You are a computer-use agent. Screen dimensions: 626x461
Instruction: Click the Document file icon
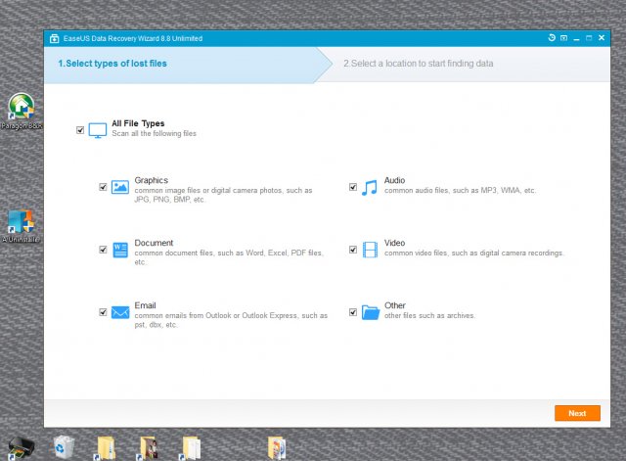120,250
